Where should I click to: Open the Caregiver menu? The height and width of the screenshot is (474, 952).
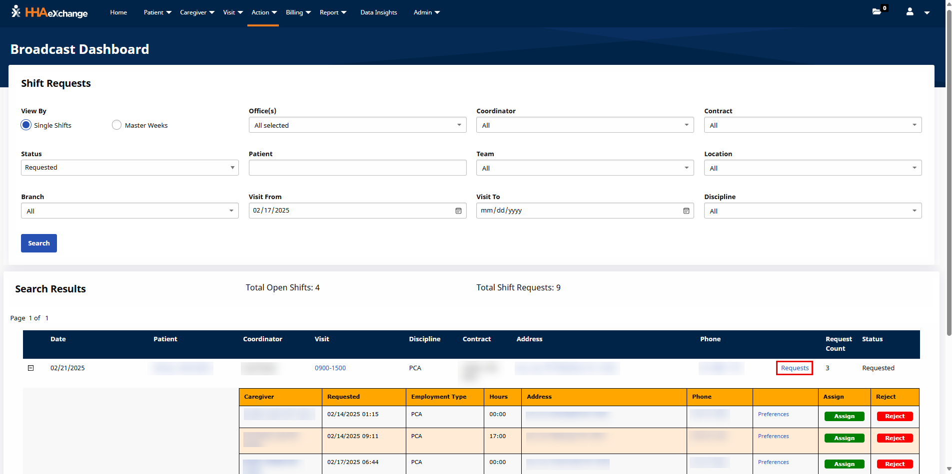[197, 12]
